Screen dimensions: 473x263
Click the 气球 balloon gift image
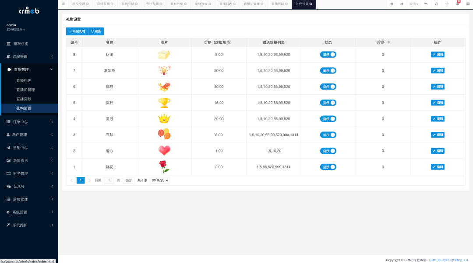click(x=164, y=135)
